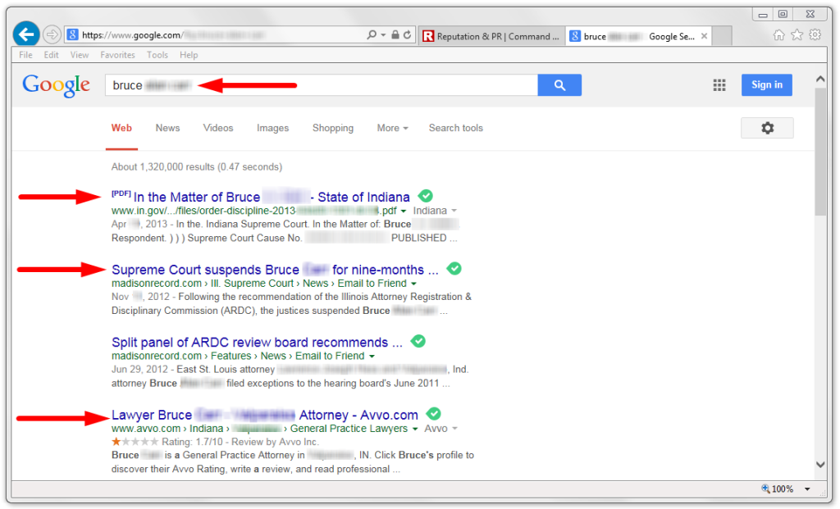
Task: Open 'Split panel of ARDC review board' result
Action: pyautogui.click(x=257, y=343)
